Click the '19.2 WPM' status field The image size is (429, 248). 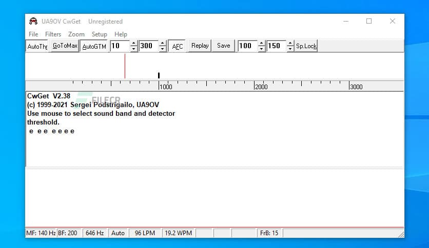tap(179, 233)
